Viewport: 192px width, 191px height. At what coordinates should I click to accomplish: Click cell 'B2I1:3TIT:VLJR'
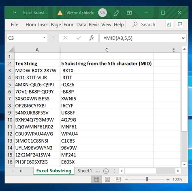tap(37, 78)
